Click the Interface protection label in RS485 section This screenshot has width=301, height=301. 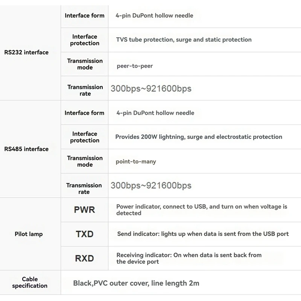point(85,137)
